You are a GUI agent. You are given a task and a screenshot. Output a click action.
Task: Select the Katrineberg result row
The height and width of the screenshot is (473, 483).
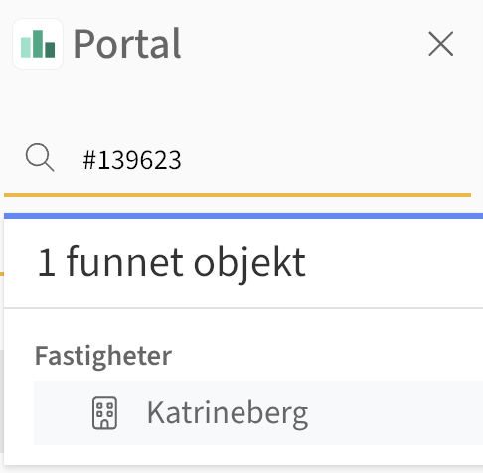coord(258,413)
